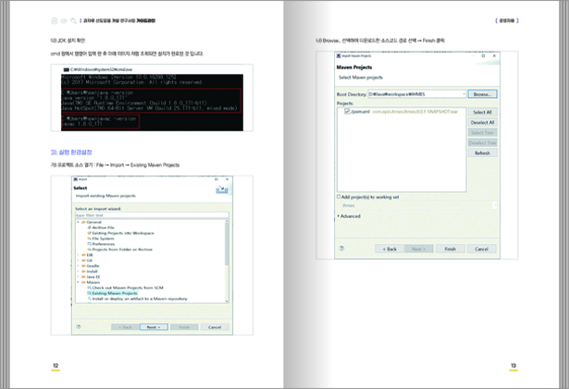The height and width of the screenshot is (389, 569).
Task: Open help in the Maven Projects dialog
Action: (341, 249)
